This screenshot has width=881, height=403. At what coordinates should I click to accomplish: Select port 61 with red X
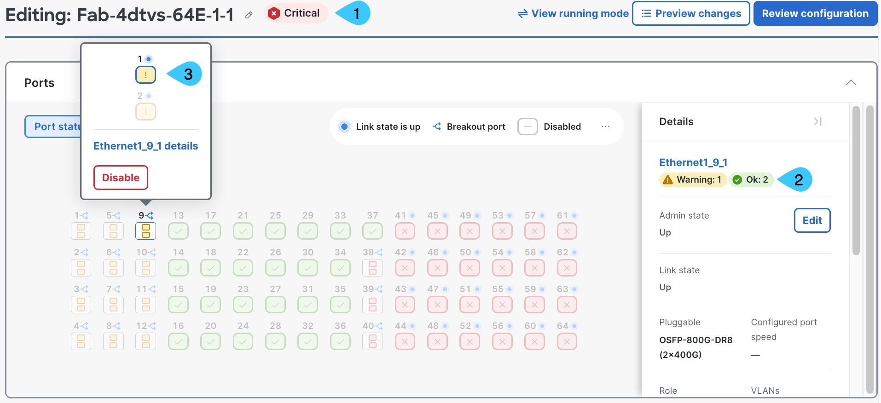point(567,231)
